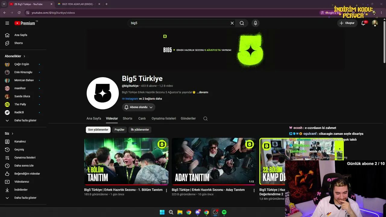Switch to the Oynatma listeleri tab

164,118
